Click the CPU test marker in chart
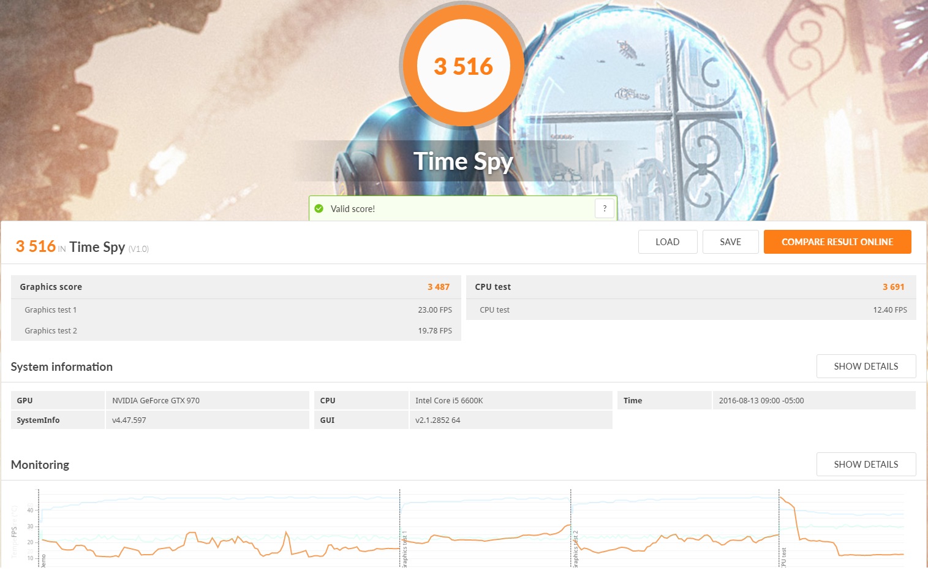 click(783, 557)
